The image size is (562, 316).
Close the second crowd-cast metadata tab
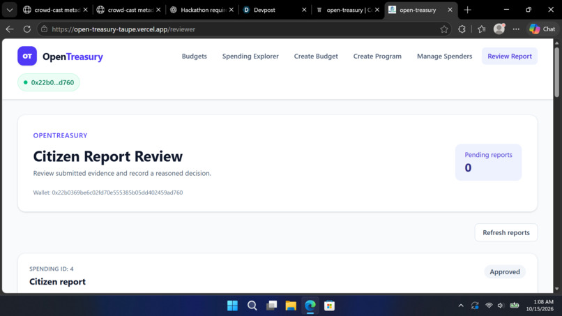click(x=158, y=10)
